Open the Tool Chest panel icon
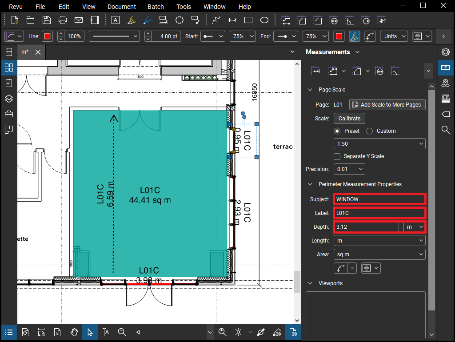Image resolution: width=455 pixels, height=342 pixels. coord(9,114)
